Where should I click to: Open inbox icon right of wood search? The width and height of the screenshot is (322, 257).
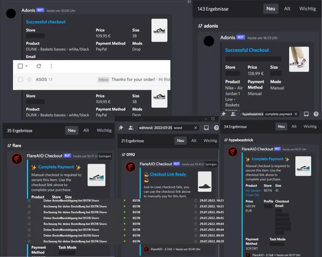pyautogui.click(x=206, y=128)
